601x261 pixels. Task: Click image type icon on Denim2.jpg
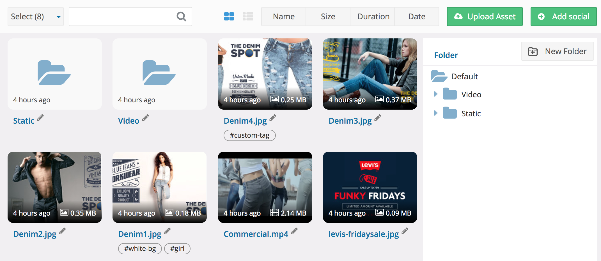(x=64, y=212)
